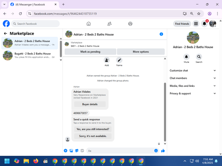Go back with the browser back arrow

pos(5,14)
